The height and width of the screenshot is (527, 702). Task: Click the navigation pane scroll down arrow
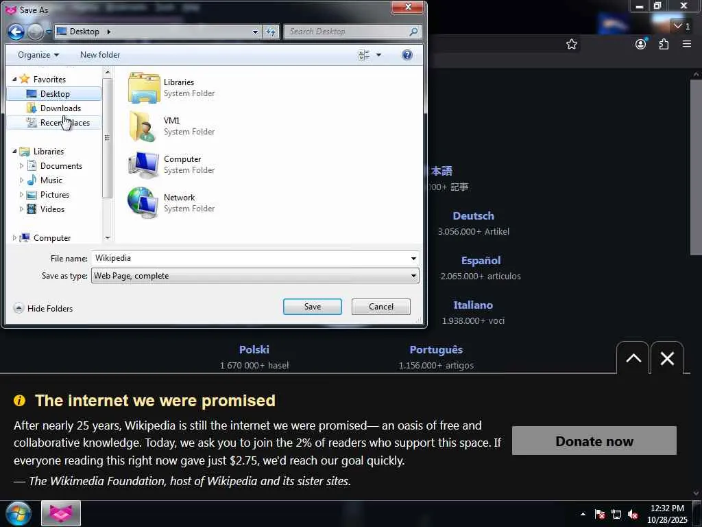tap(108, 238)
